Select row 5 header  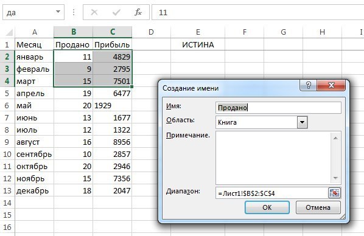[7, 93]
